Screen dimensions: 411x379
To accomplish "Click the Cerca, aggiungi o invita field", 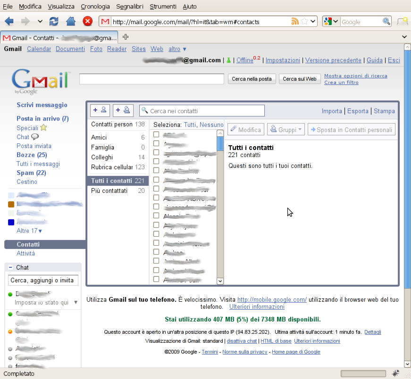I will click(x=43, y=280).
